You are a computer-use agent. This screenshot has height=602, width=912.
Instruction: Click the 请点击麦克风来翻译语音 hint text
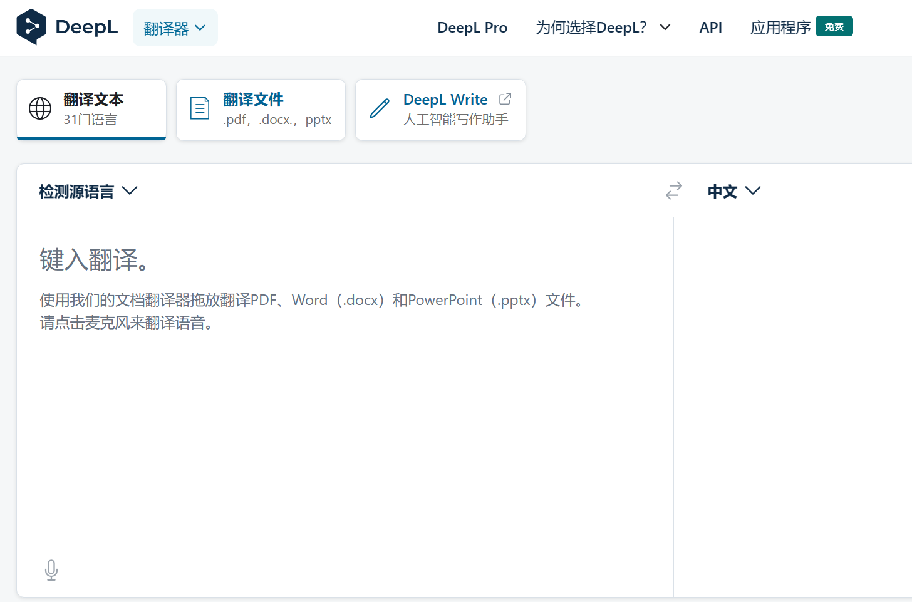tap(127, 323)
